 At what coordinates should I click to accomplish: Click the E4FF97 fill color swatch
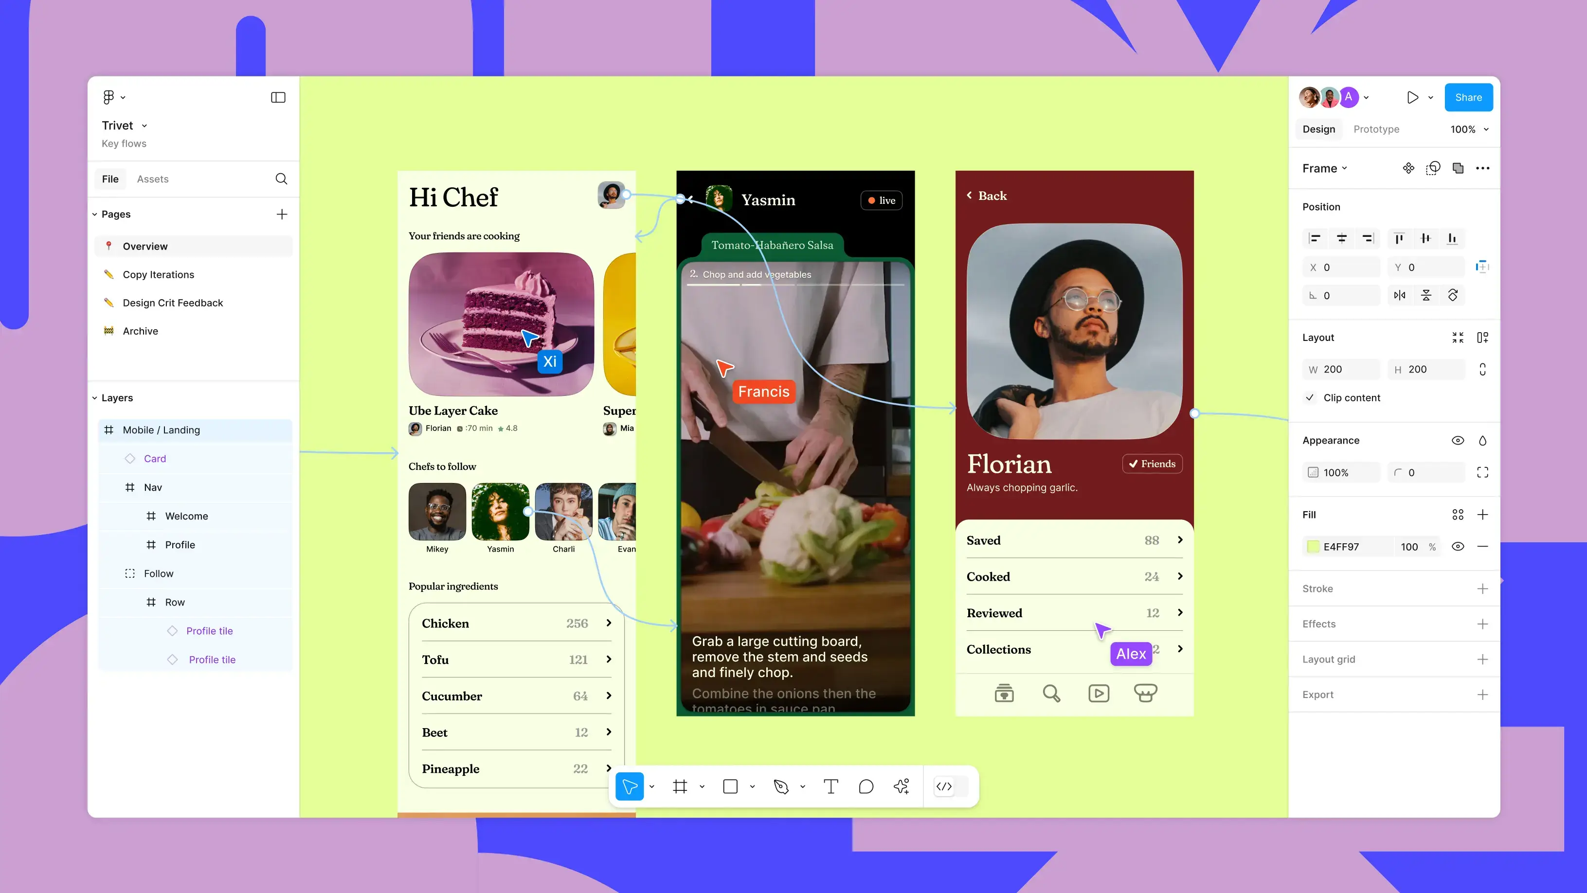pyautogui.click(x=1314, y=546)
